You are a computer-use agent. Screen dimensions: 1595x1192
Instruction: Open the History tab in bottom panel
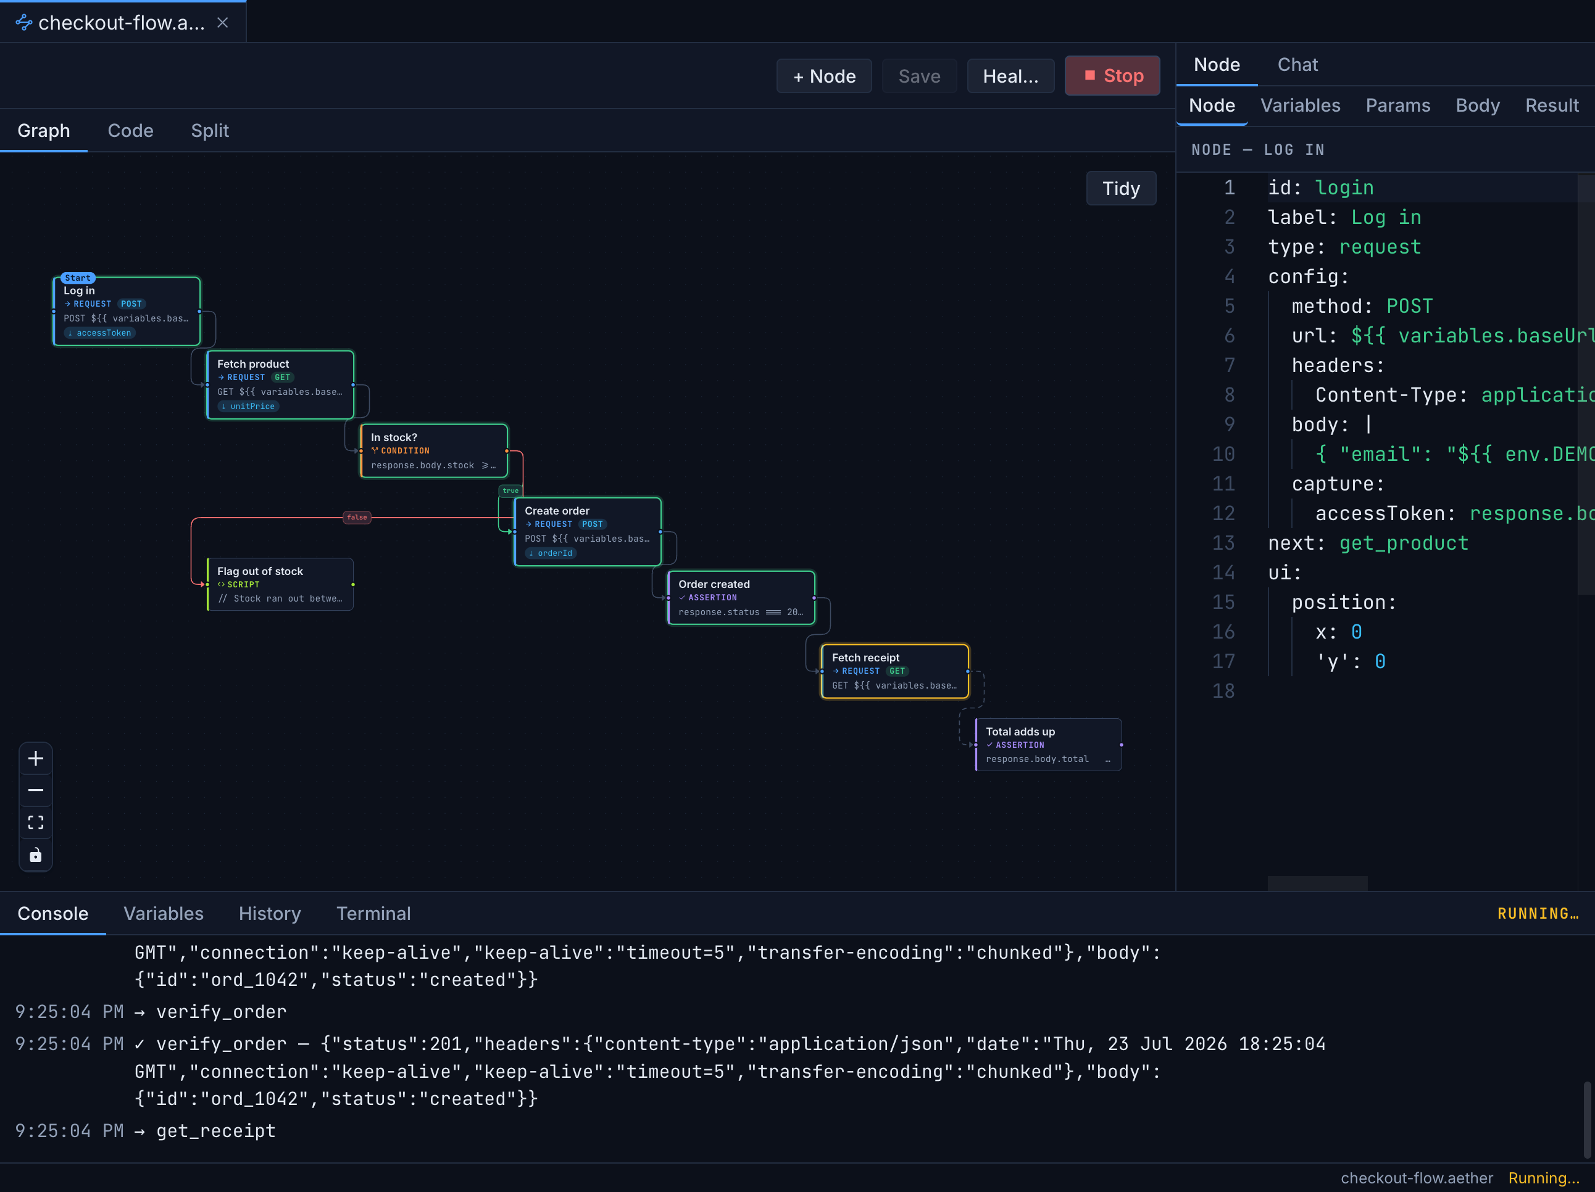click(270, 913)
